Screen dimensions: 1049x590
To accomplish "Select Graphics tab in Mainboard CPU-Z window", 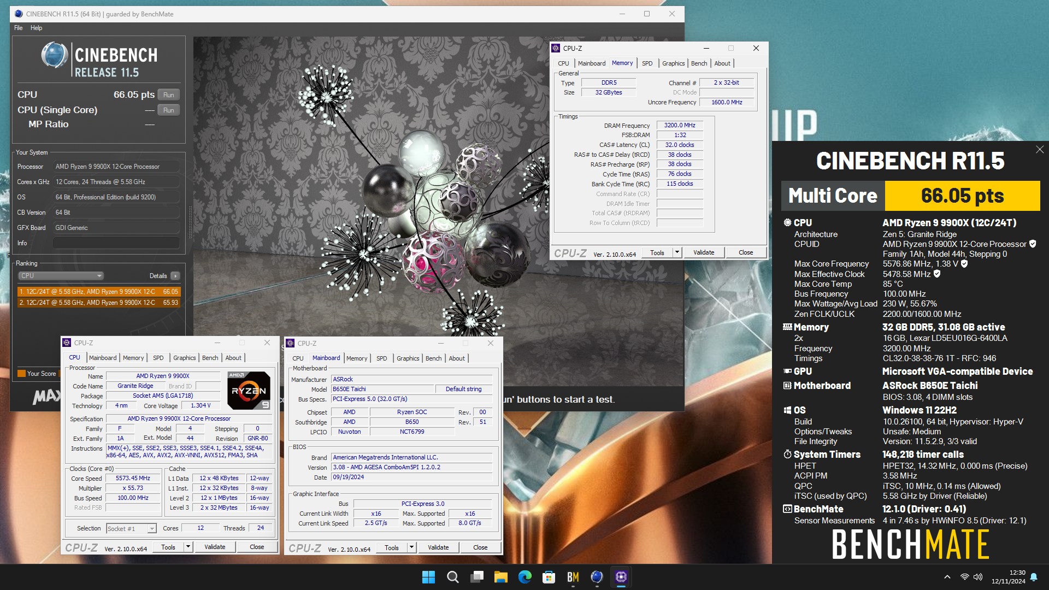I will pyautogui.click(x=408, y=358).
